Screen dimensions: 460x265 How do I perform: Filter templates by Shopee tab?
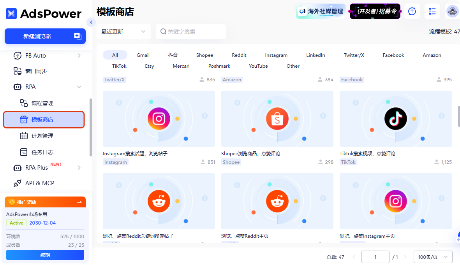(x=204, y=55)
